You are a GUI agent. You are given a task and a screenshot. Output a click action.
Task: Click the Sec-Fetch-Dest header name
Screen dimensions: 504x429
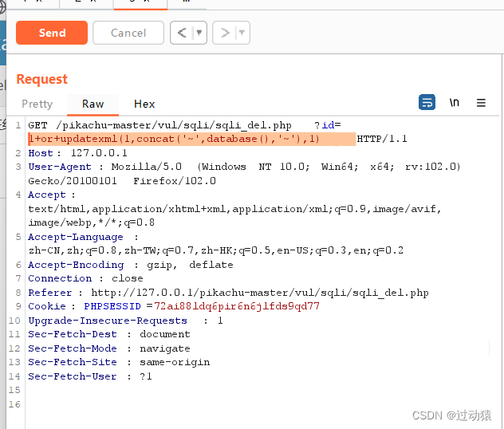(73, 334)
